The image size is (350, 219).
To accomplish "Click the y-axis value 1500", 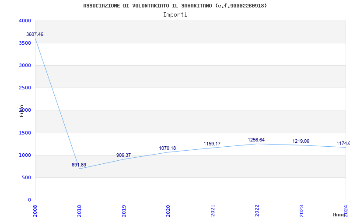I will pyautogui.click(x=25, y=133).
